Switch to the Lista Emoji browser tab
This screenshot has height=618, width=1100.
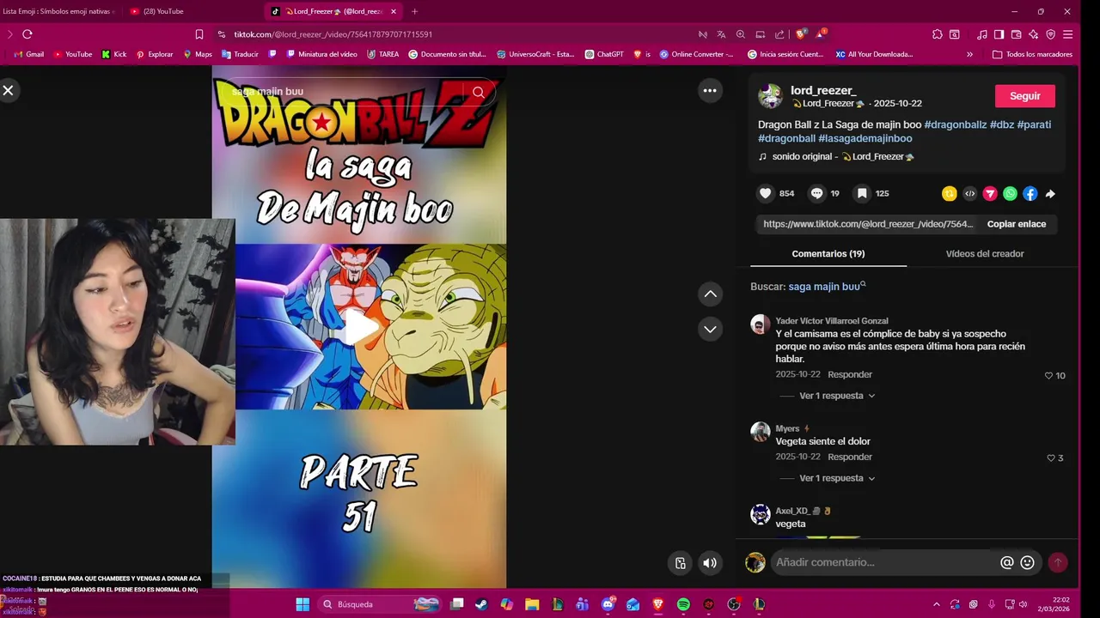(x=58, y=11)
